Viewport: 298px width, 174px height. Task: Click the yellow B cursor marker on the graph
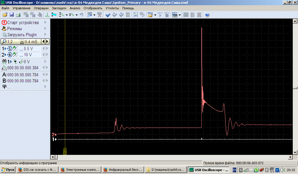pyautogui.click(x=65, y=153)
